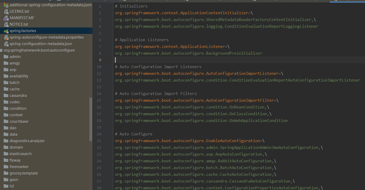Click gutter line number 19
The image size is (365, 190).
point(99,127)
